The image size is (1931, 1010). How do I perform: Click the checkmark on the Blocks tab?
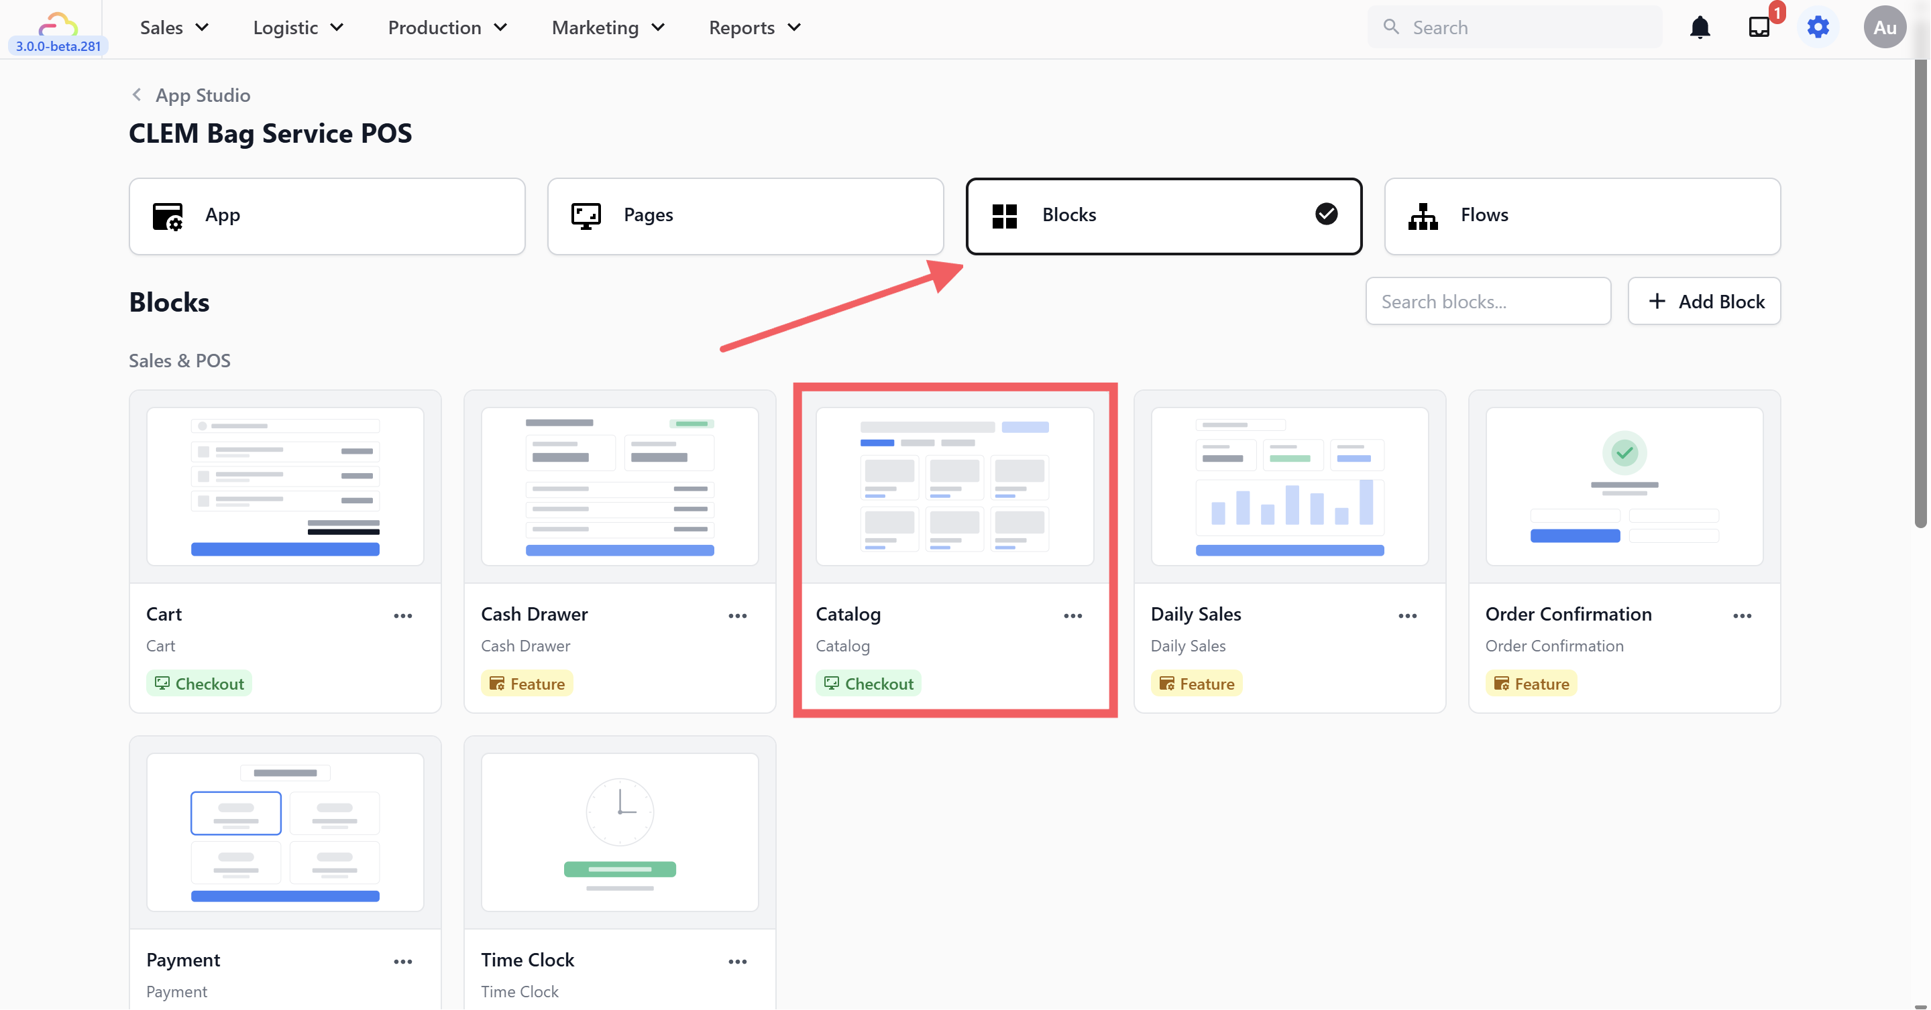1326,214
